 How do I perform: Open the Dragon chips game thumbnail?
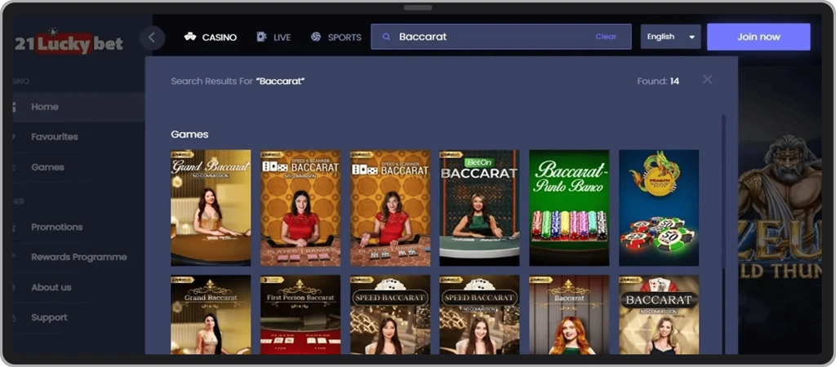point(659,208)
